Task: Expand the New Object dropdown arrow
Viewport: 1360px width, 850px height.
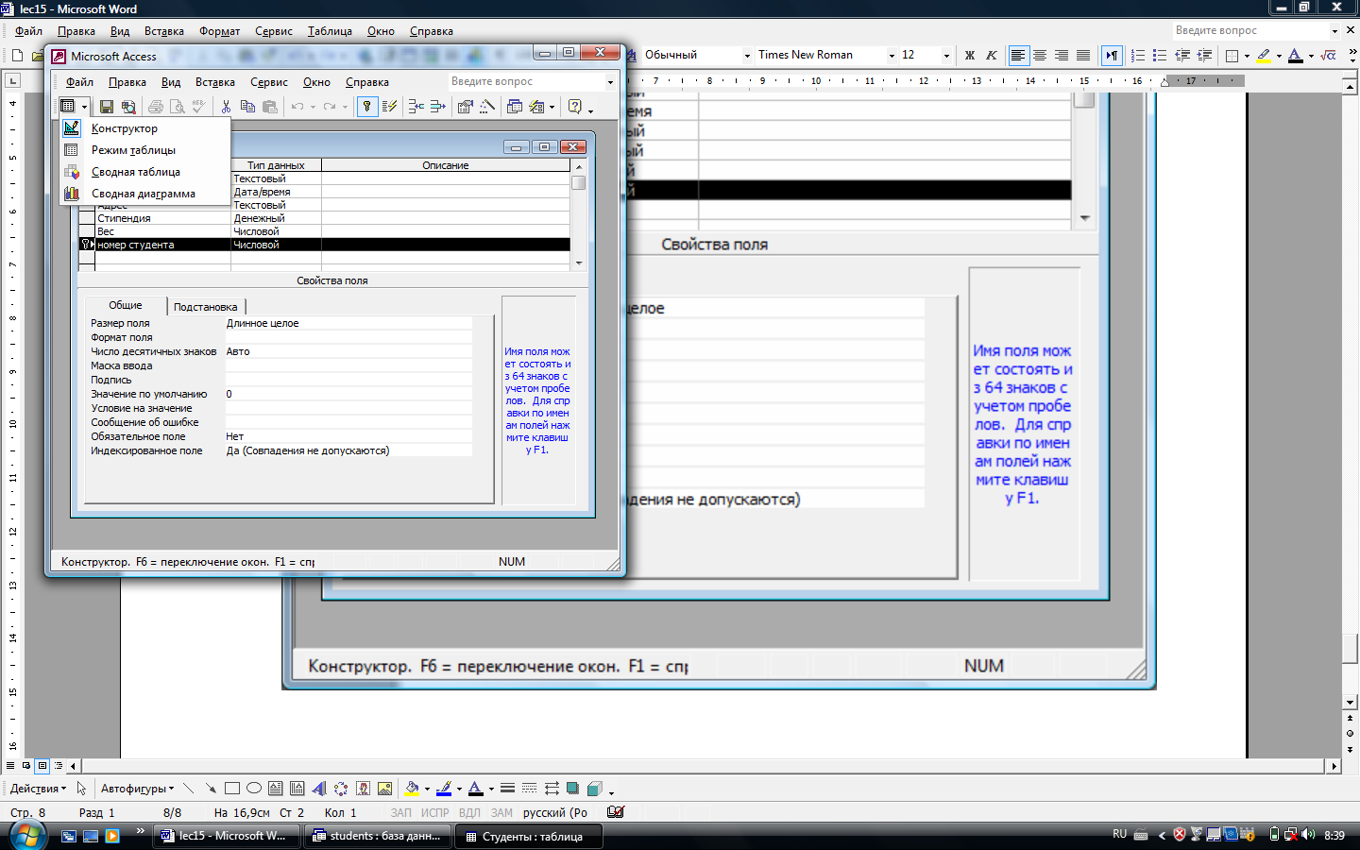Action: pyautogui.click(x=552, y=107)
